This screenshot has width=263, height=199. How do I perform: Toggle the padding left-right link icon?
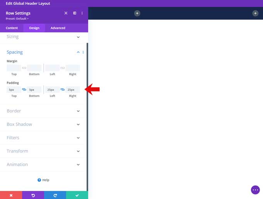[x=62, y=89]
